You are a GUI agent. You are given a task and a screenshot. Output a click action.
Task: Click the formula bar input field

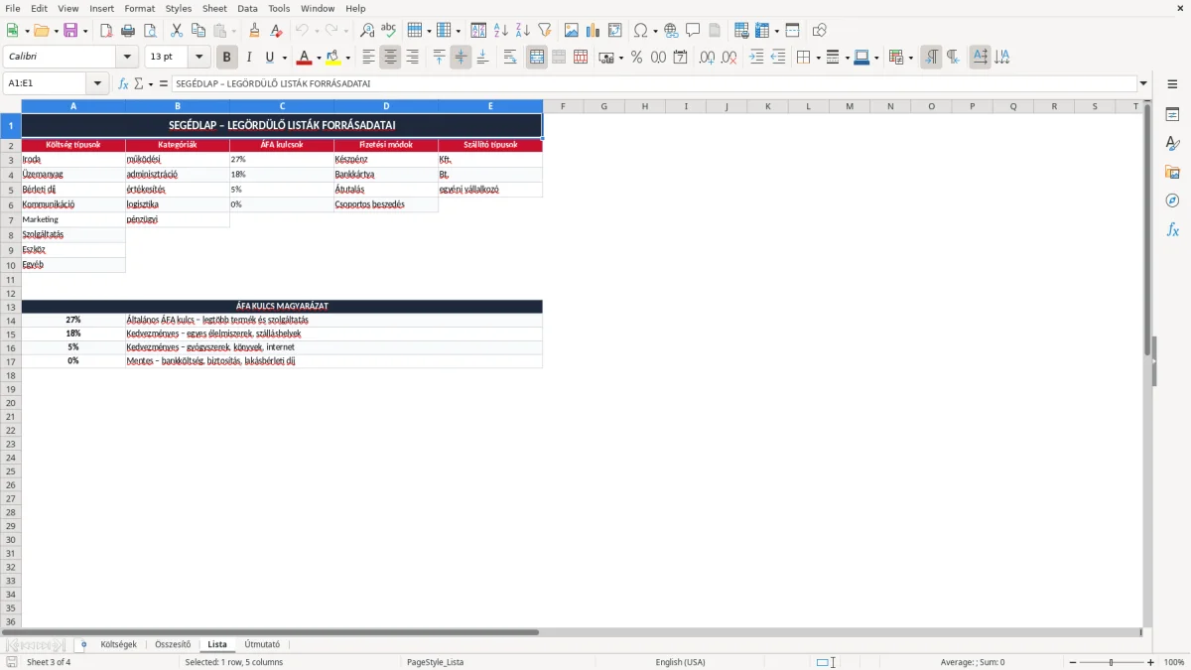(654, 83)
